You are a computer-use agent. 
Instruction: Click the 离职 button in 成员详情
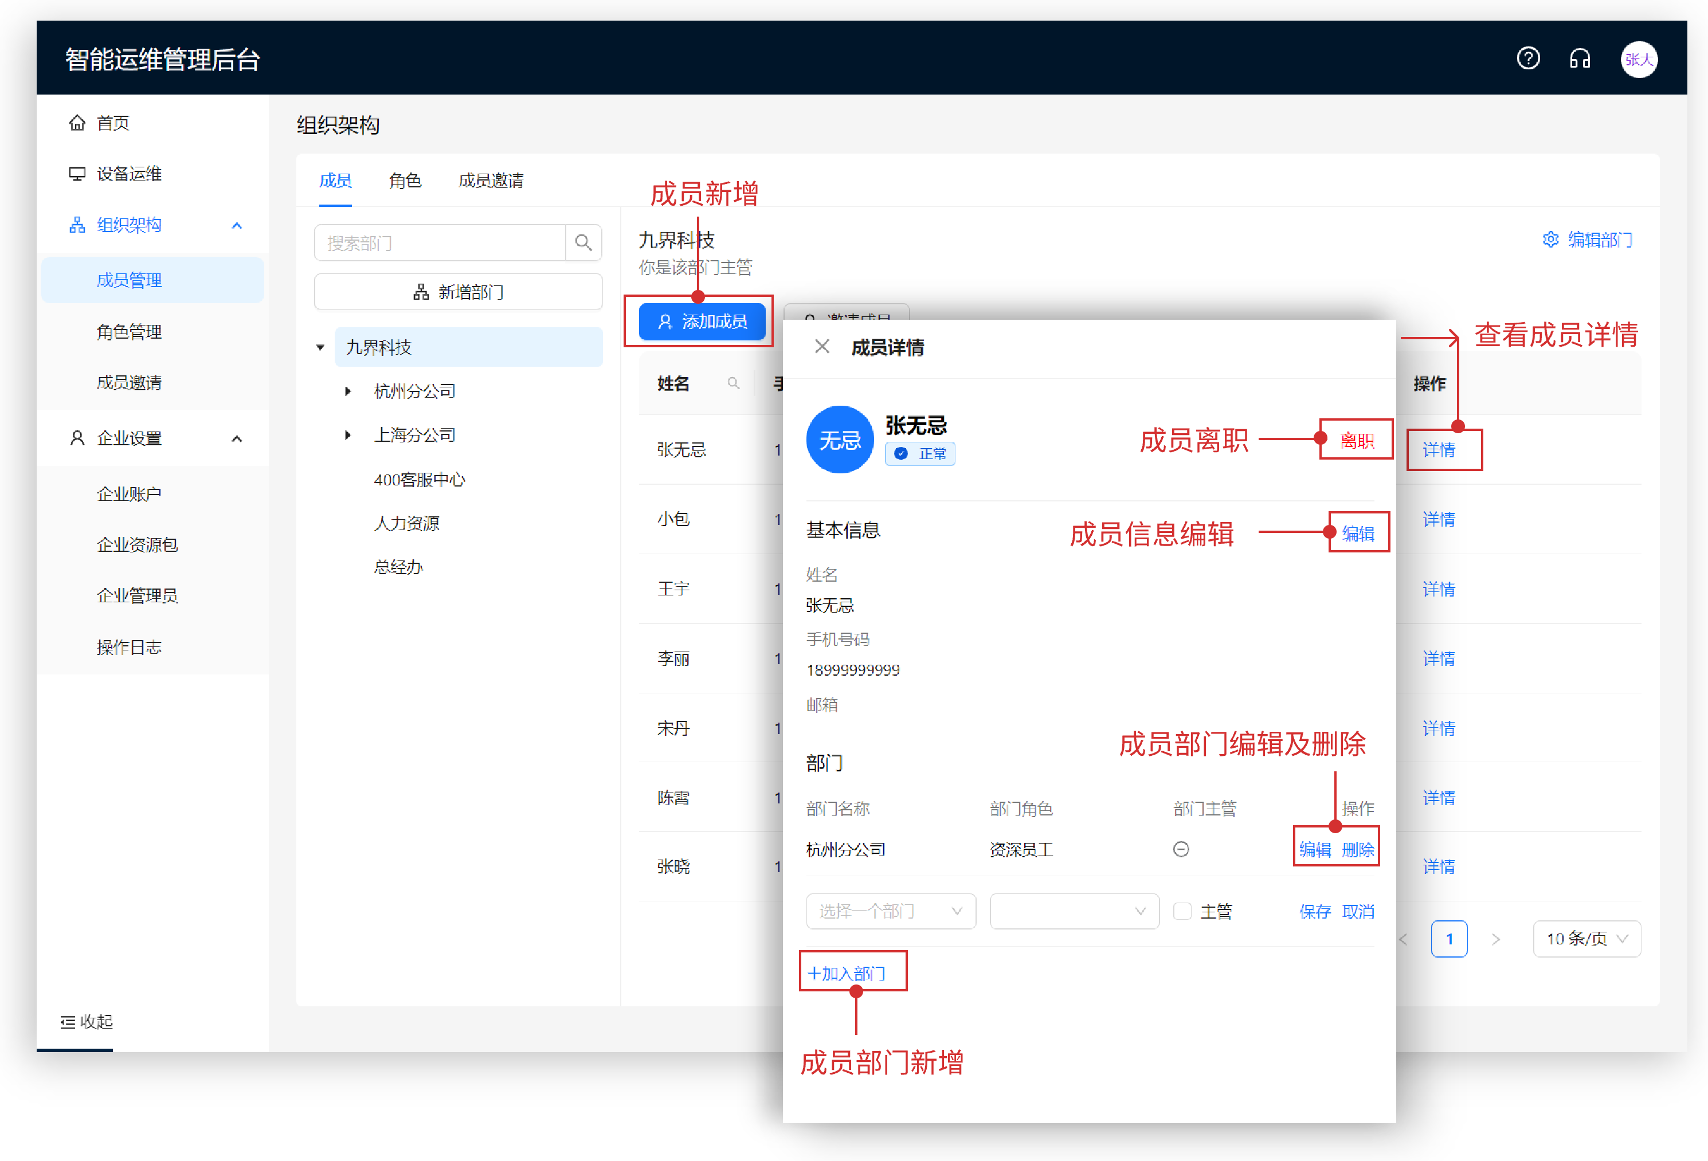pyautogui.click(x=1356, y=440)
